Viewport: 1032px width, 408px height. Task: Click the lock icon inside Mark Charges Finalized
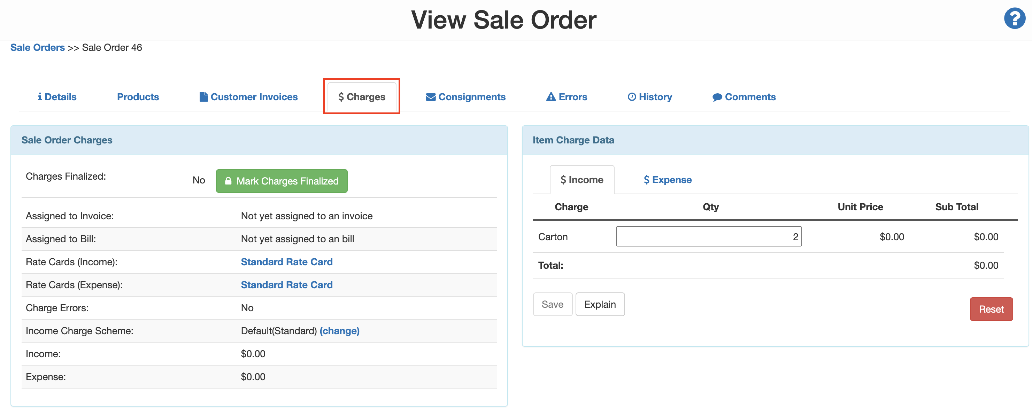(x=229, y=181)
